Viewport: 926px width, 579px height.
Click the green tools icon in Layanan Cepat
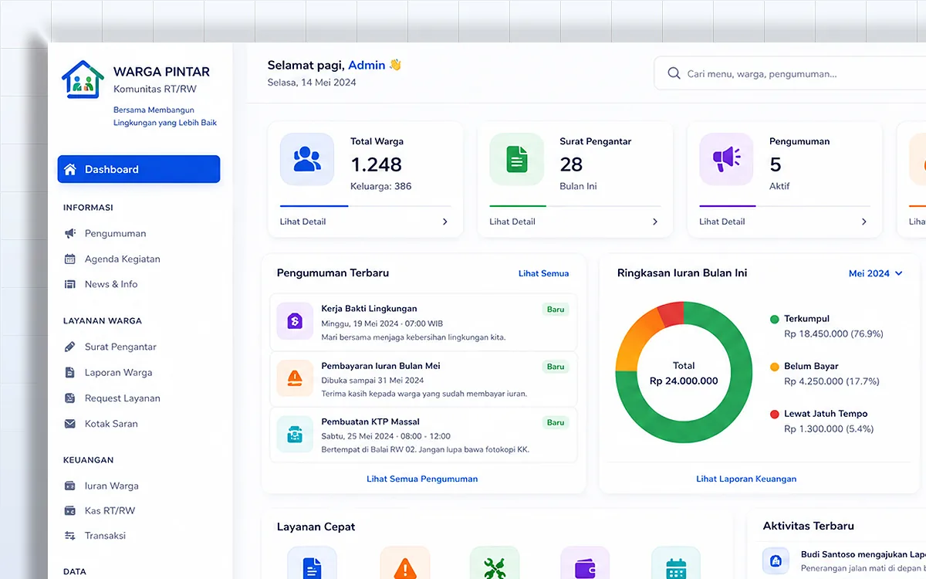494,565
